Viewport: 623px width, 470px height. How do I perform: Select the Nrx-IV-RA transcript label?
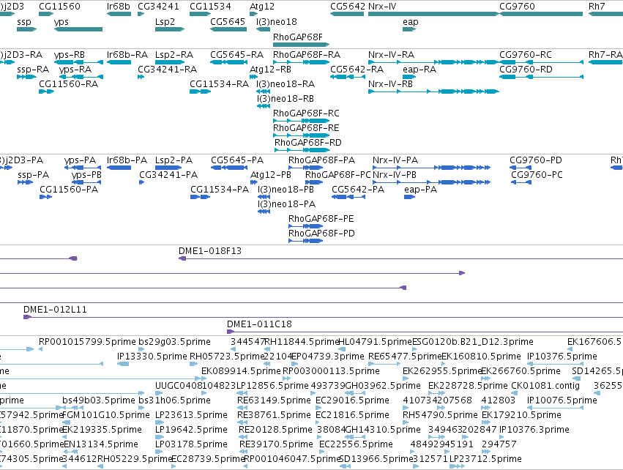point(392,55)
